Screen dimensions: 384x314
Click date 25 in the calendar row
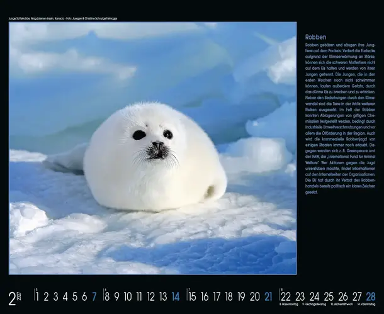tap(329, 296)
